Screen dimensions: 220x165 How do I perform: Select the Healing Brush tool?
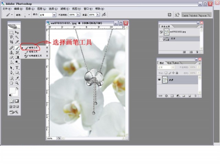pos(11,48)
